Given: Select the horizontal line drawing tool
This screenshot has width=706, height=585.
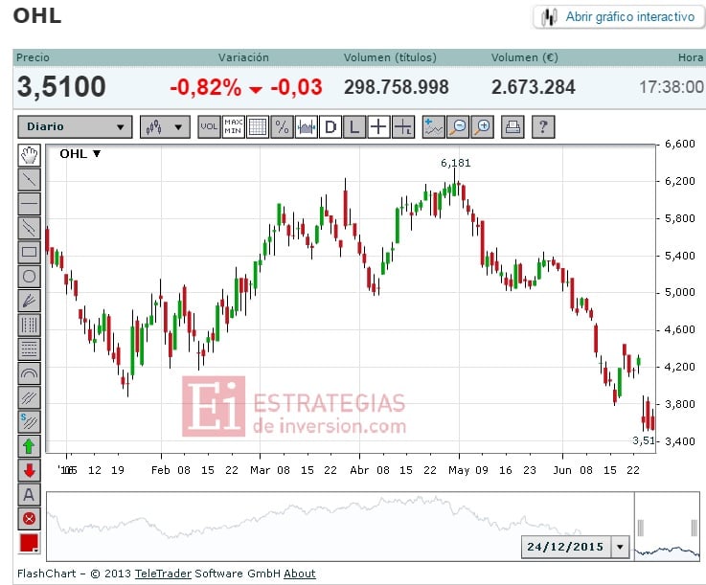Looking at the screenshot, I should (30, 204).
